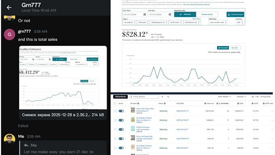Click the 'and this is total sales' message
The height and width of the screenshot is (155, 275).
click(x=38, y=40)
